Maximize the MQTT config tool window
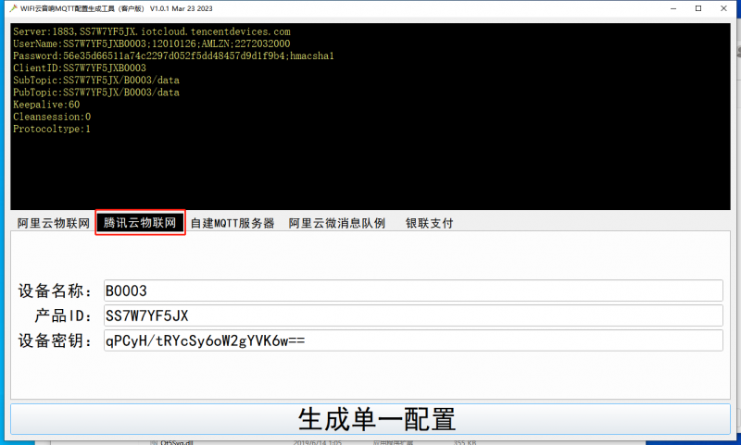Screen dimensions: 741x445 point(698,8)
